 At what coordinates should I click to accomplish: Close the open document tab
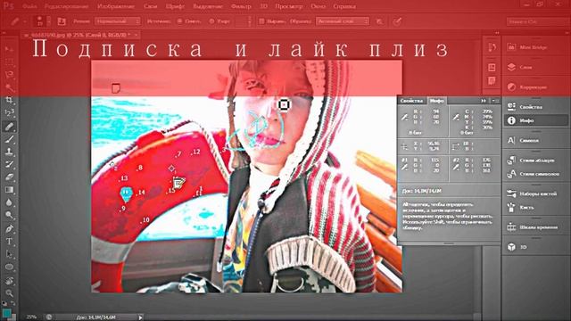tap(136, 35)
